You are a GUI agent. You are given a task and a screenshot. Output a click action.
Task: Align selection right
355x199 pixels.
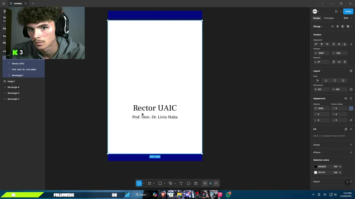327,44
